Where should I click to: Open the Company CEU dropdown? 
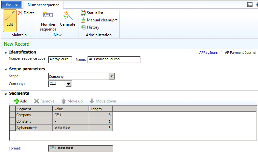[68, 84]
